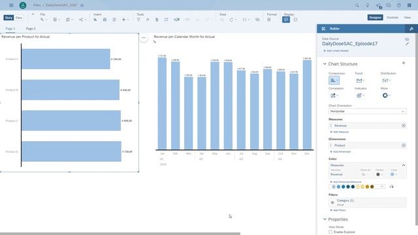This screenshot has width=418, height=235.
Task: Remove the Revenue measure with X icon
Action: (x=404, y=125)
